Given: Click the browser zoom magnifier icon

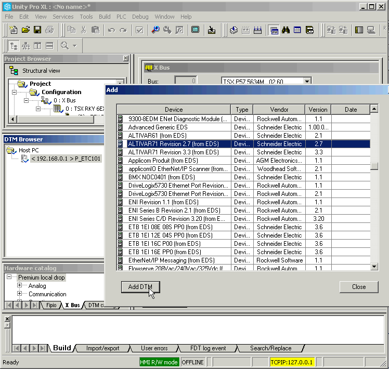Looking at the screenshot, I should 65,46.
